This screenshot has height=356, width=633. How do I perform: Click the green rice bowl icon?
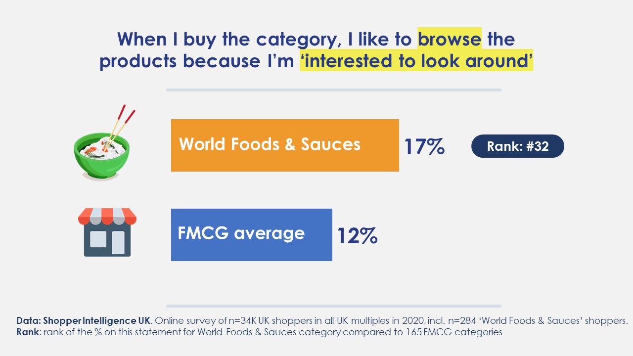point(102,142)
